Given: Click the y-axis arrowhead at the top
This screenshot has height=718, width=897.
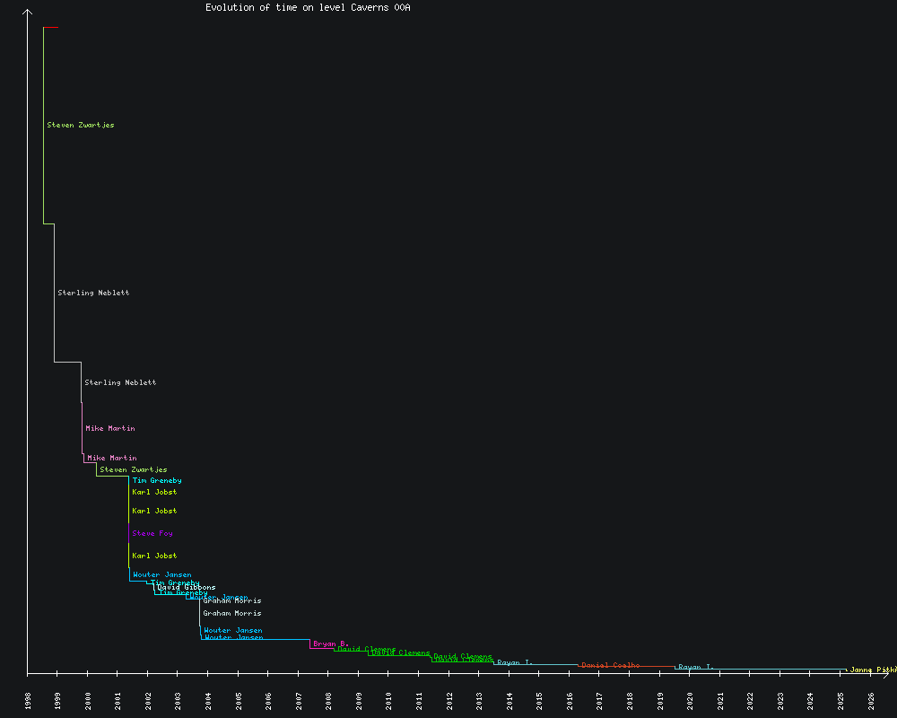Looking at the screenshot, I should [28, 12].
